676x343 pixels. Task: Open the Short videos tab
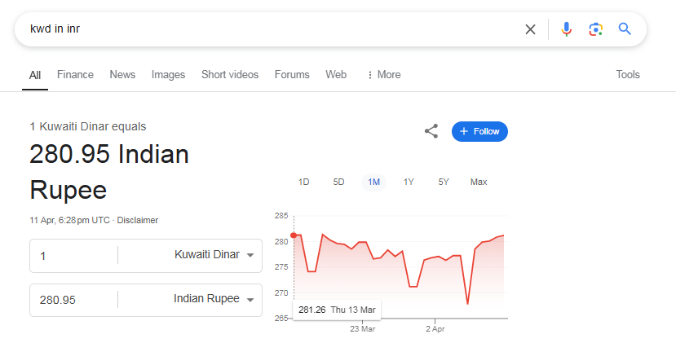click(x=230, y=74)
